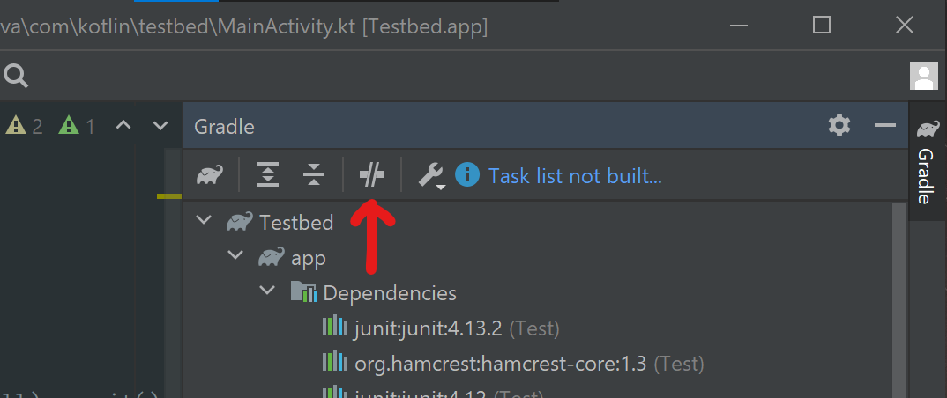Toggle Offline Mode in Gradle toolbar
Viewport: 947px width, 398px height.
[x=371, y=175]
